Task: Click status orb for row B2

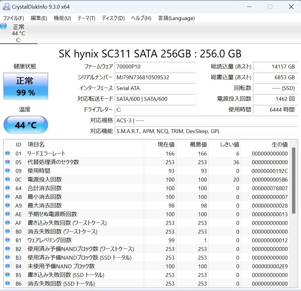Action: tap(7, 249)
